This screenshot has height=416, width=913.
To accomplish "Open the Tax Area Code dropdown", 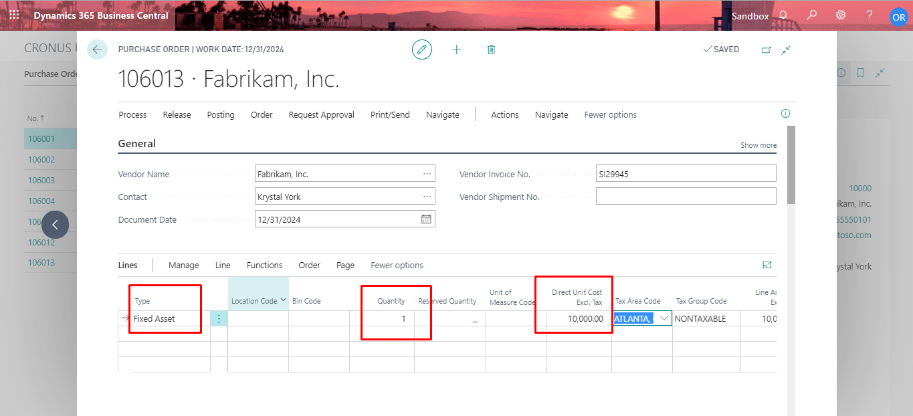I will (664, 318).
